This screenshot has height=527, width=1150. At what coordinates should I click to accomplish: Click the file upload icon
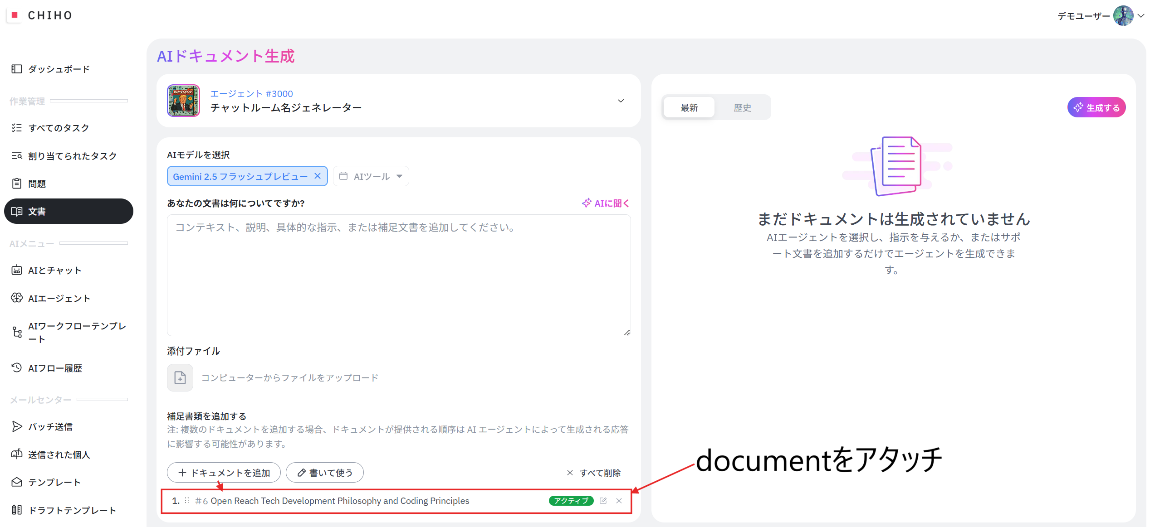tap(180, 377)
